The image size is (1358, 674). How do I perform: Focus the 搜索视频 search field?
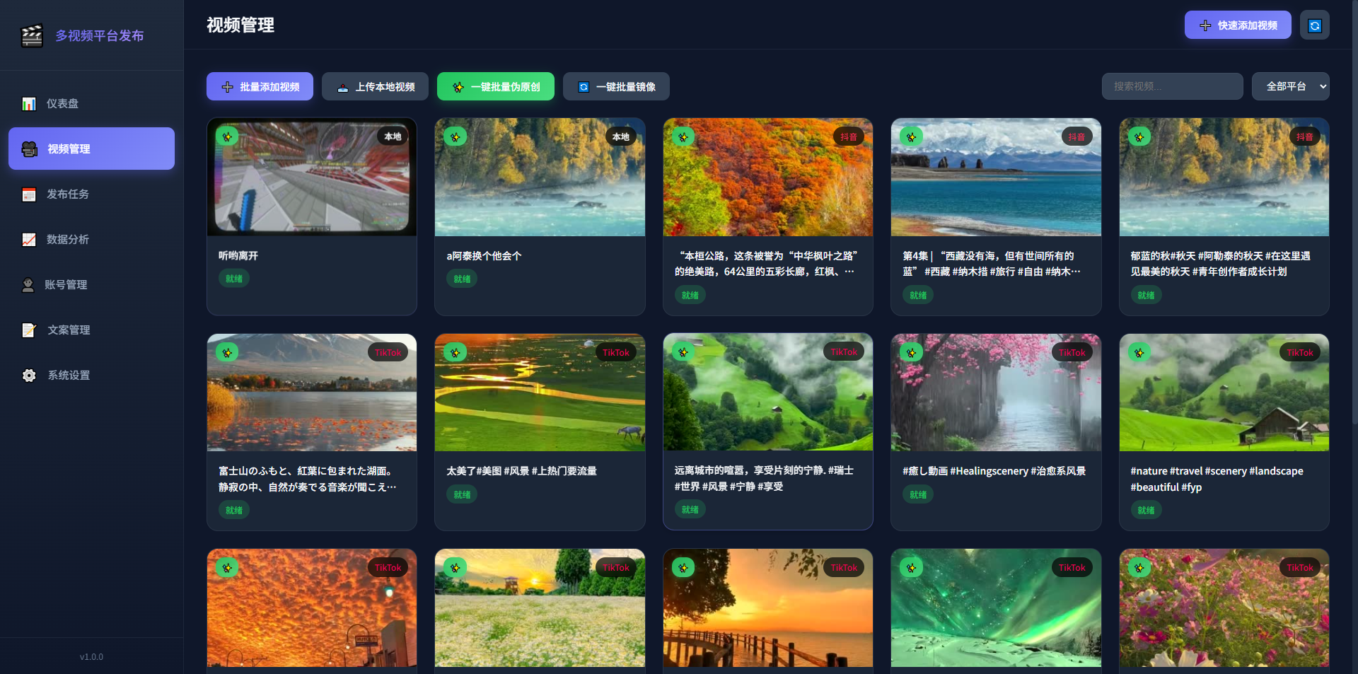click(1172, 86)
